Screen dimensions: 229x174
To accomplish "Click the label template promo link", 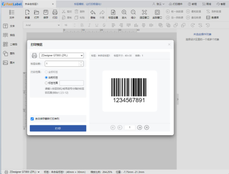I will pyautogui.click(x=87, y=4).
